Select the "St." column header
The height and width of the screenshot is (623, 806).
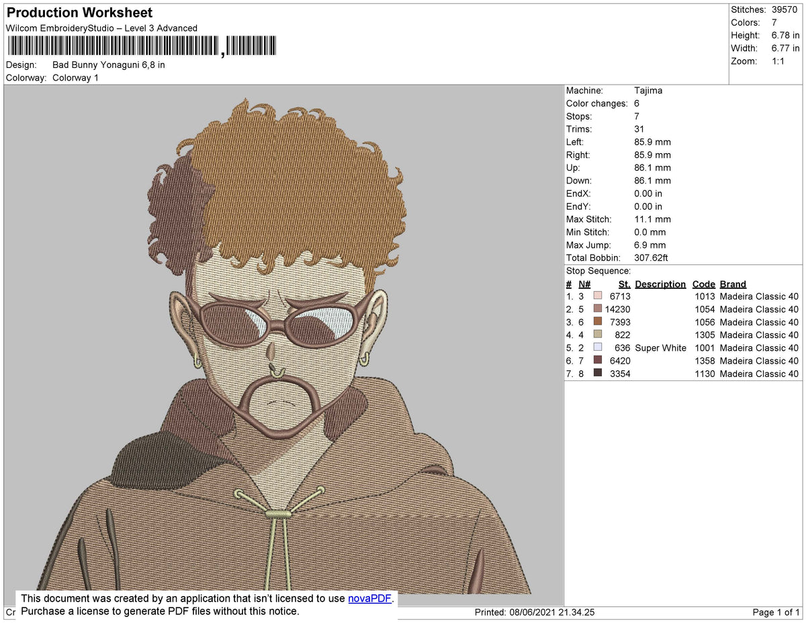click(x=625, y=284)
